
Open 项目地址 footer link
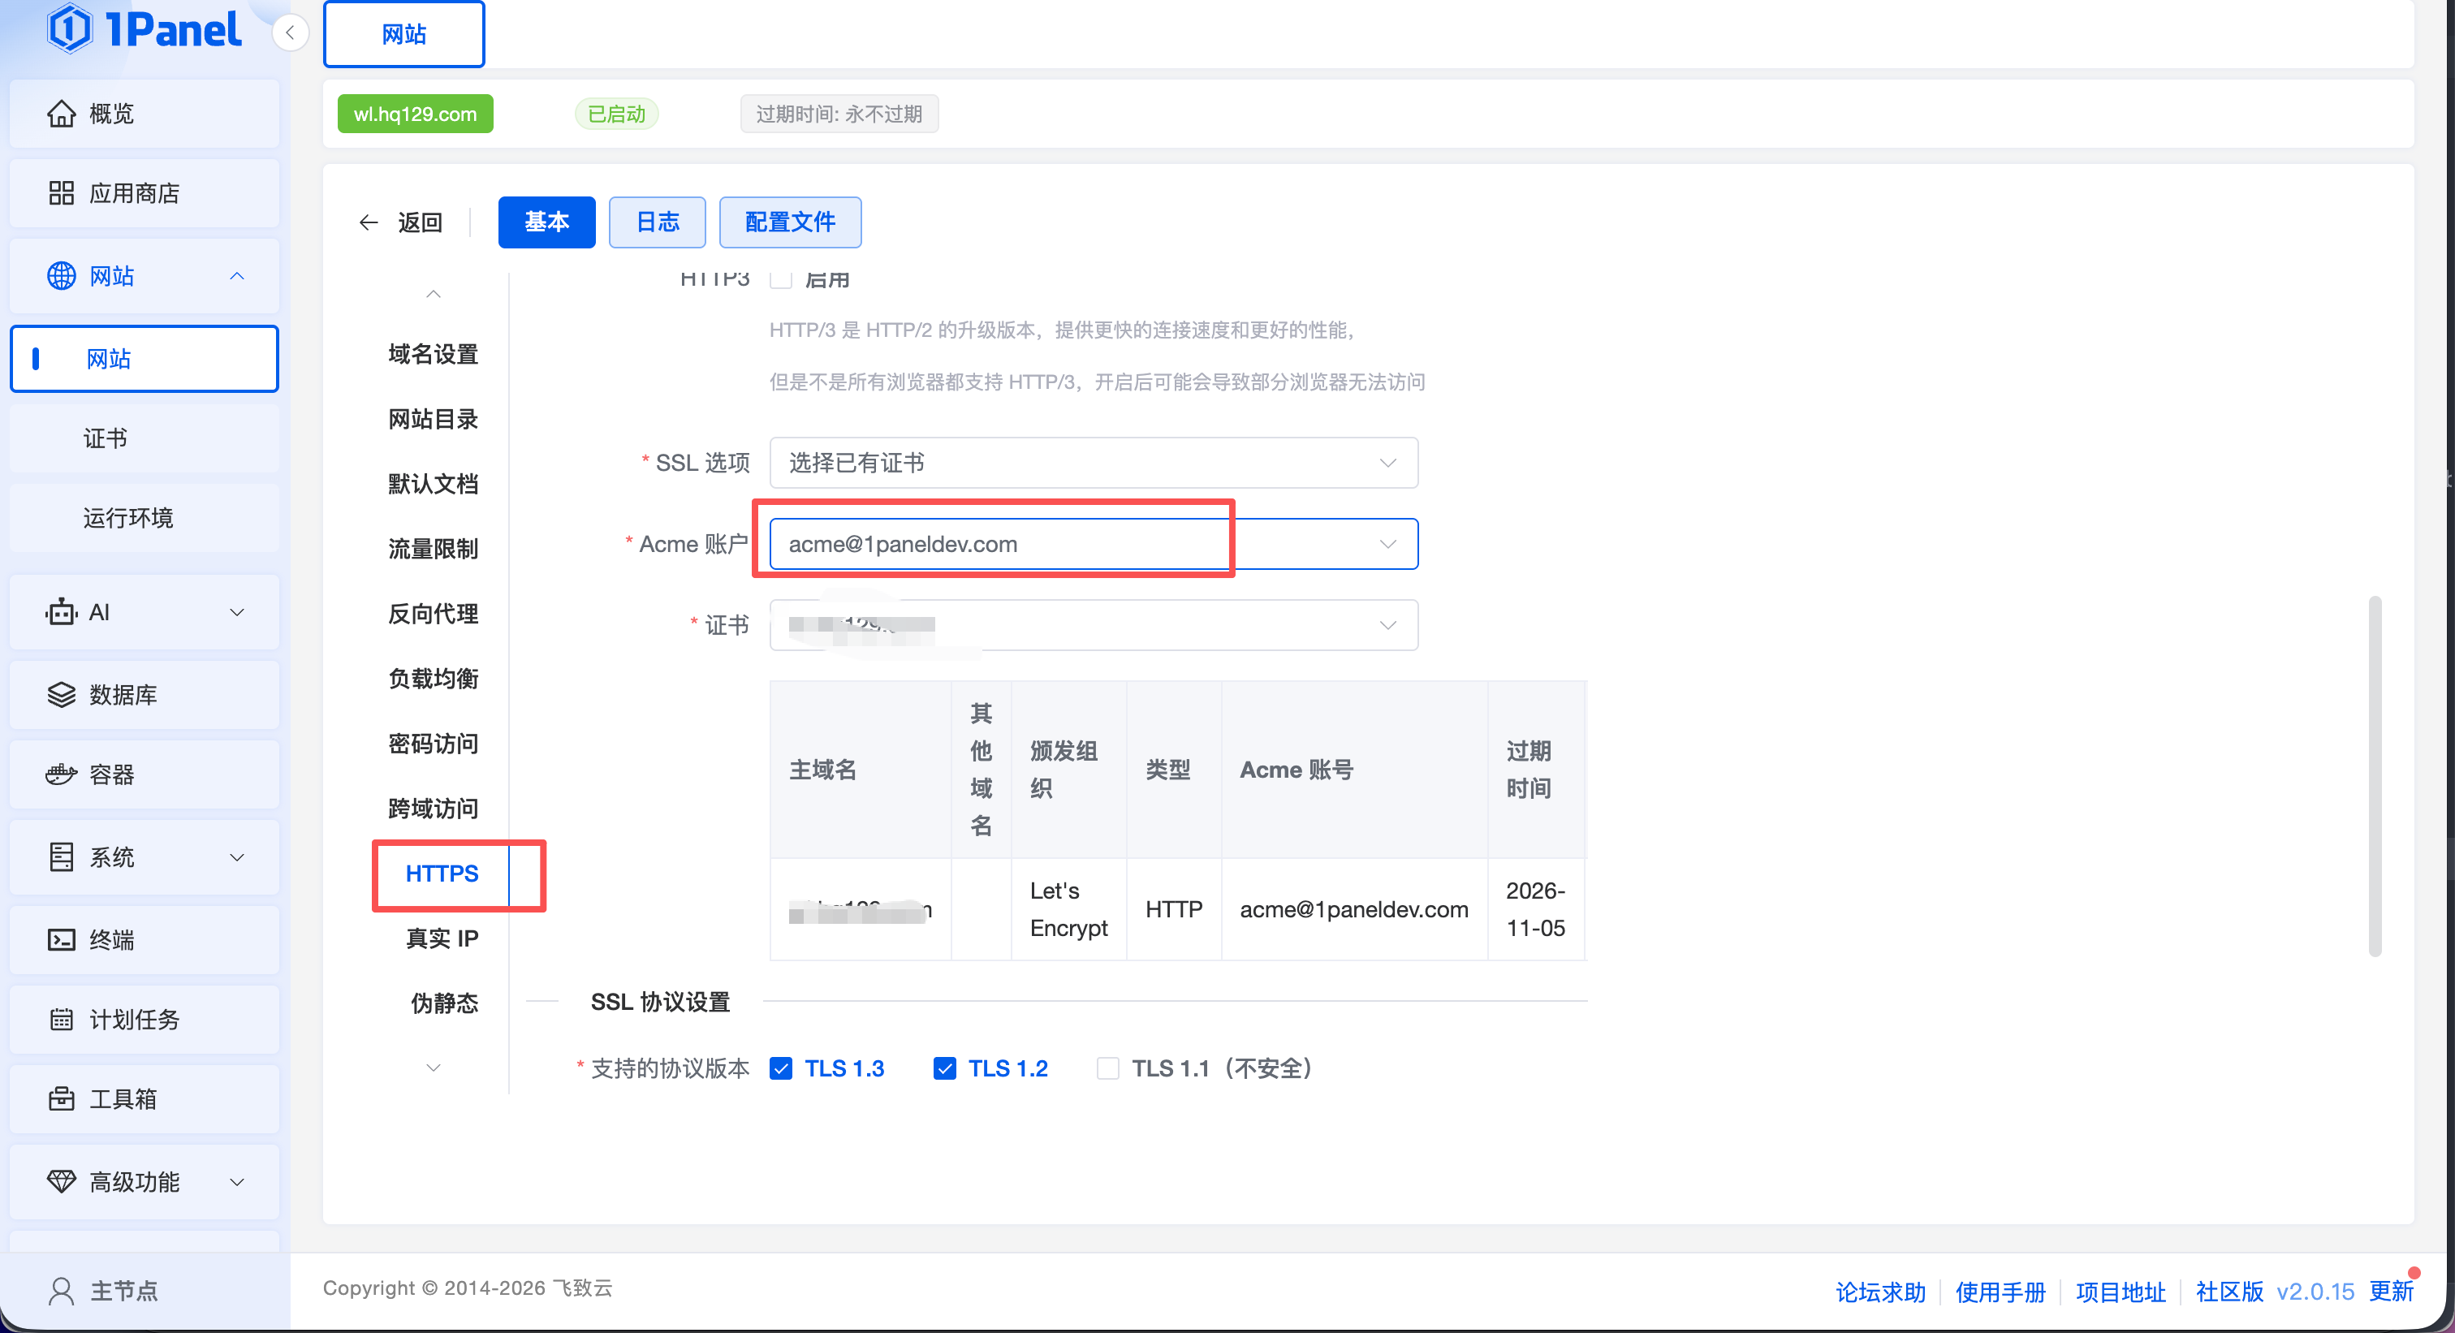tap(2121, 1292)
